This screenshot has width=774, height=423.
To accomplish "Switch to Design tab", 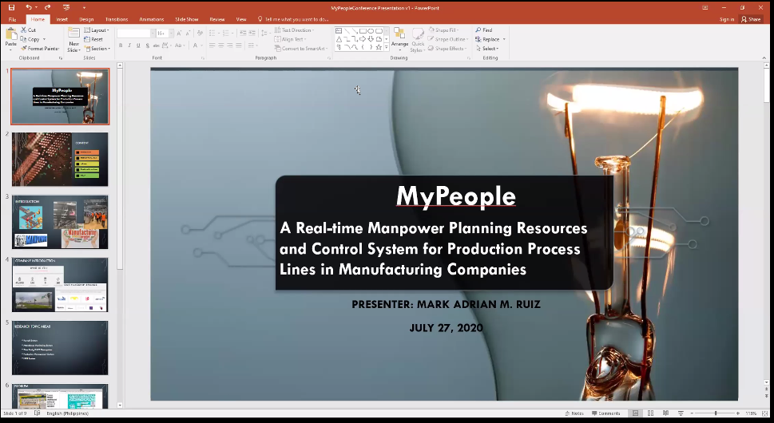I will pyautogui.click(x=86, y=19).
